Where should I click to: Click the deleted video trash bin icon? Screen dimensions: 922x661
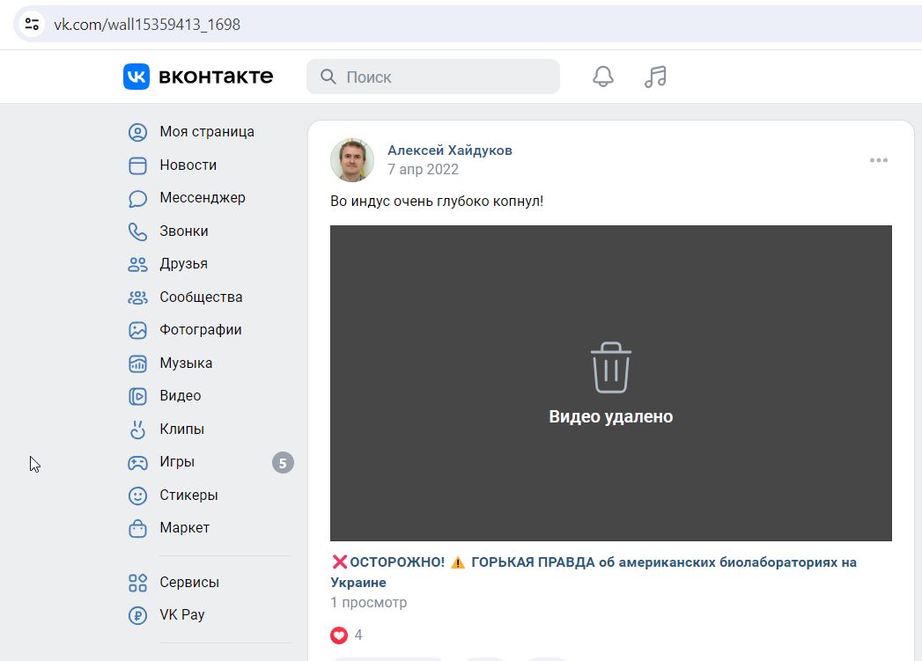(x=611, y=367)
